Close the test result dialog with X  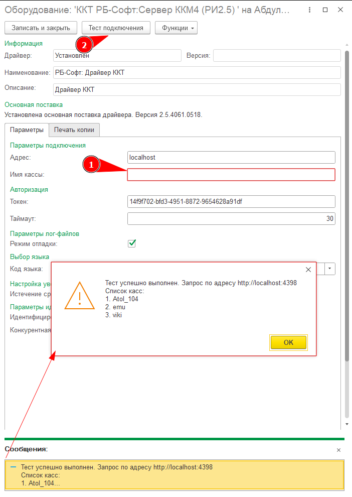click(308, 270)
